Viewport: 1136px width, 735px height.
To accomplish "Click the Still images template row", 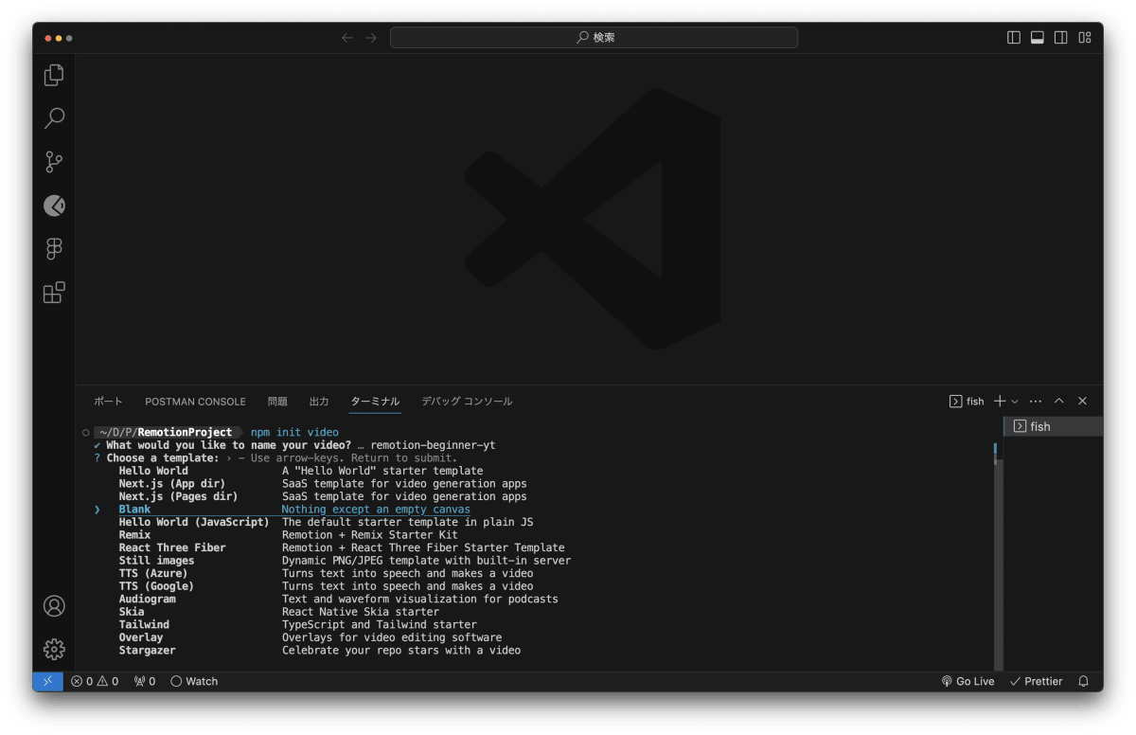I will coord(345,561).
